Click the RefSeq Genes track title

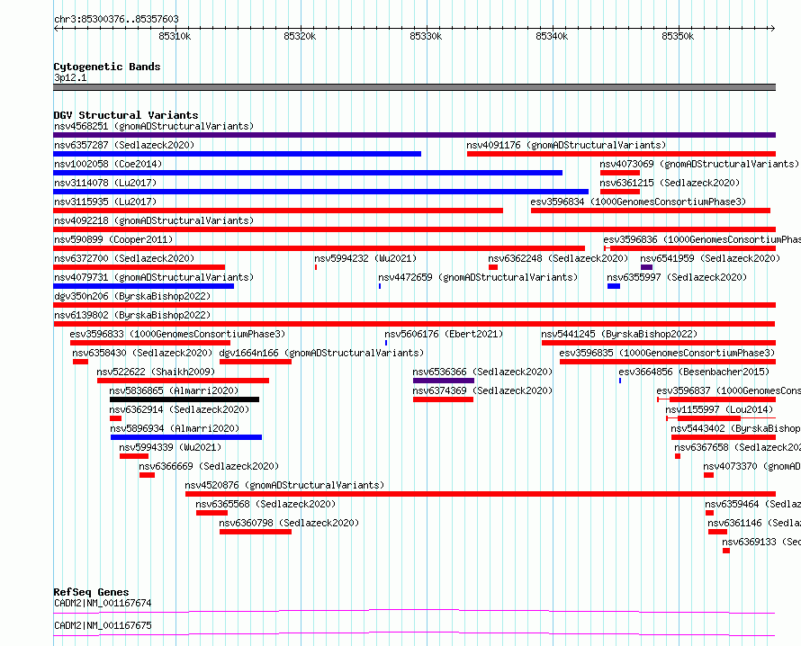click(91, 592)
